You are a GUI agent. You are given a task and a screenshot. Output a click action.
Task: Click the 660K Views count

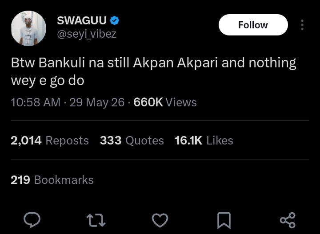click(165, 102)
